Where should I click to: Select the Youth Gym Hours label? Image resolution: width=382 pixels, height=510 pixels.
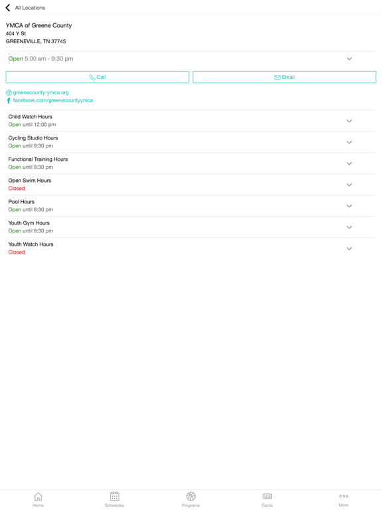click(29, 223)
